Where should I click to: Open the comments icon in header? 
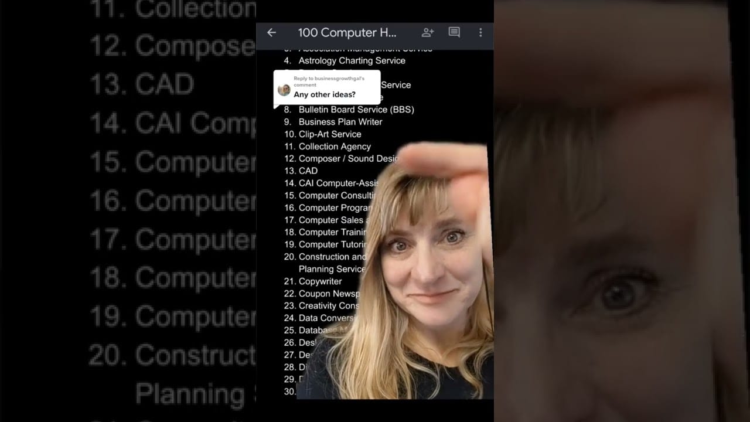(454, 33)
